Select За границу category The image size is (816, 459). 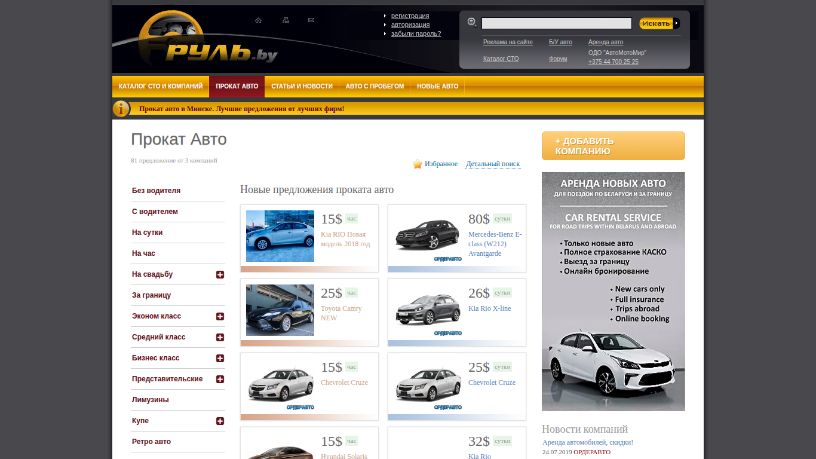(x=151, y=295)
